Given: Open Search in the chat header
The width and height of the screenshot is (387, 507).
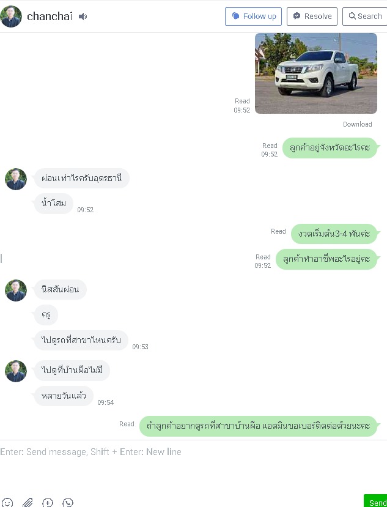Looking at the screenshot, I should [365, 17].
